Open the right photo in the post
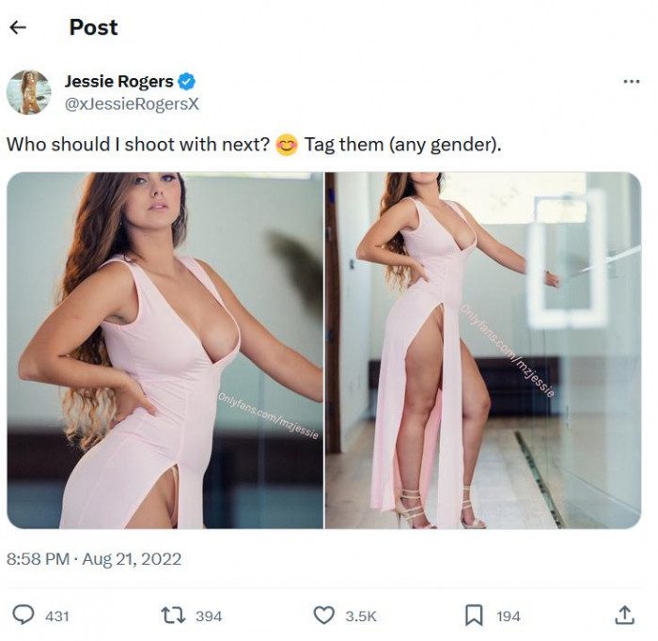Image resolution: width=658 pixels, height=641 pixels. click(x=482, y=350)
